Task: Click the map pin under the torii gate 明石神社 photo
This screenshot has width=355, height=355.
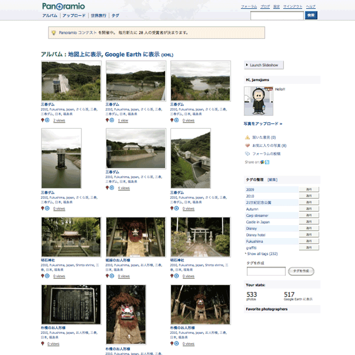Action: coord(172,276)
